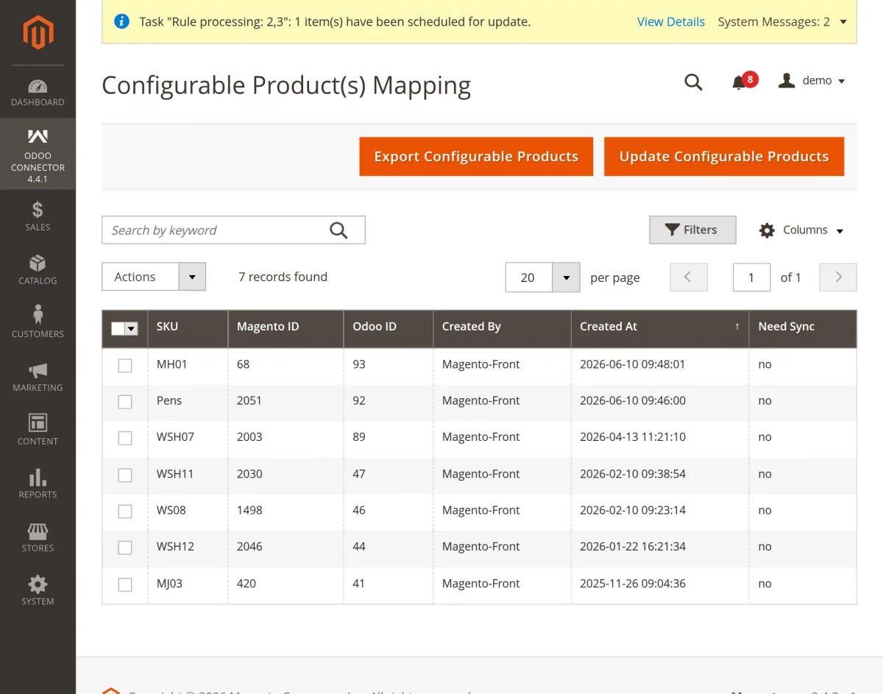Open the Content layout menu
883x694 pixels.
click(x=38, y=431)
